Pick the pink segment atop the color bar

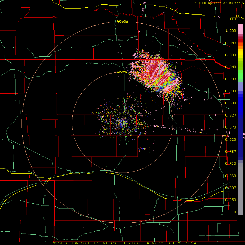[240, 29]
